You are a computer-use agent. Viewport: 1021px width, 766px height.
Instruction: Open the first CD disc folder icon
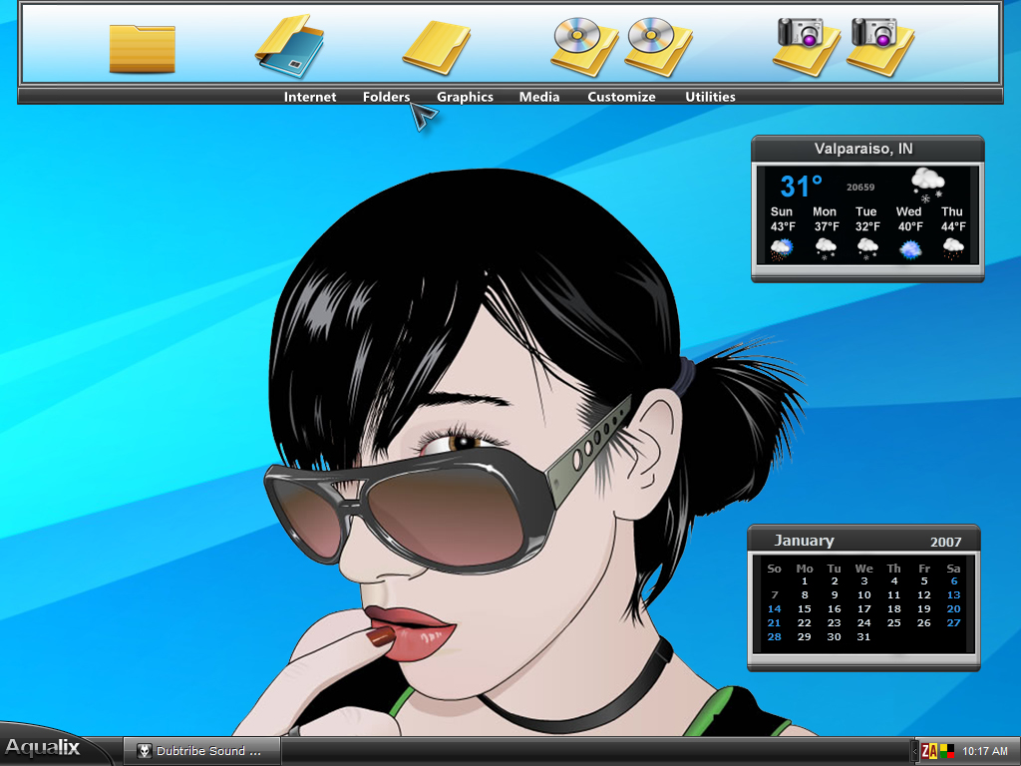coord(584,47)
